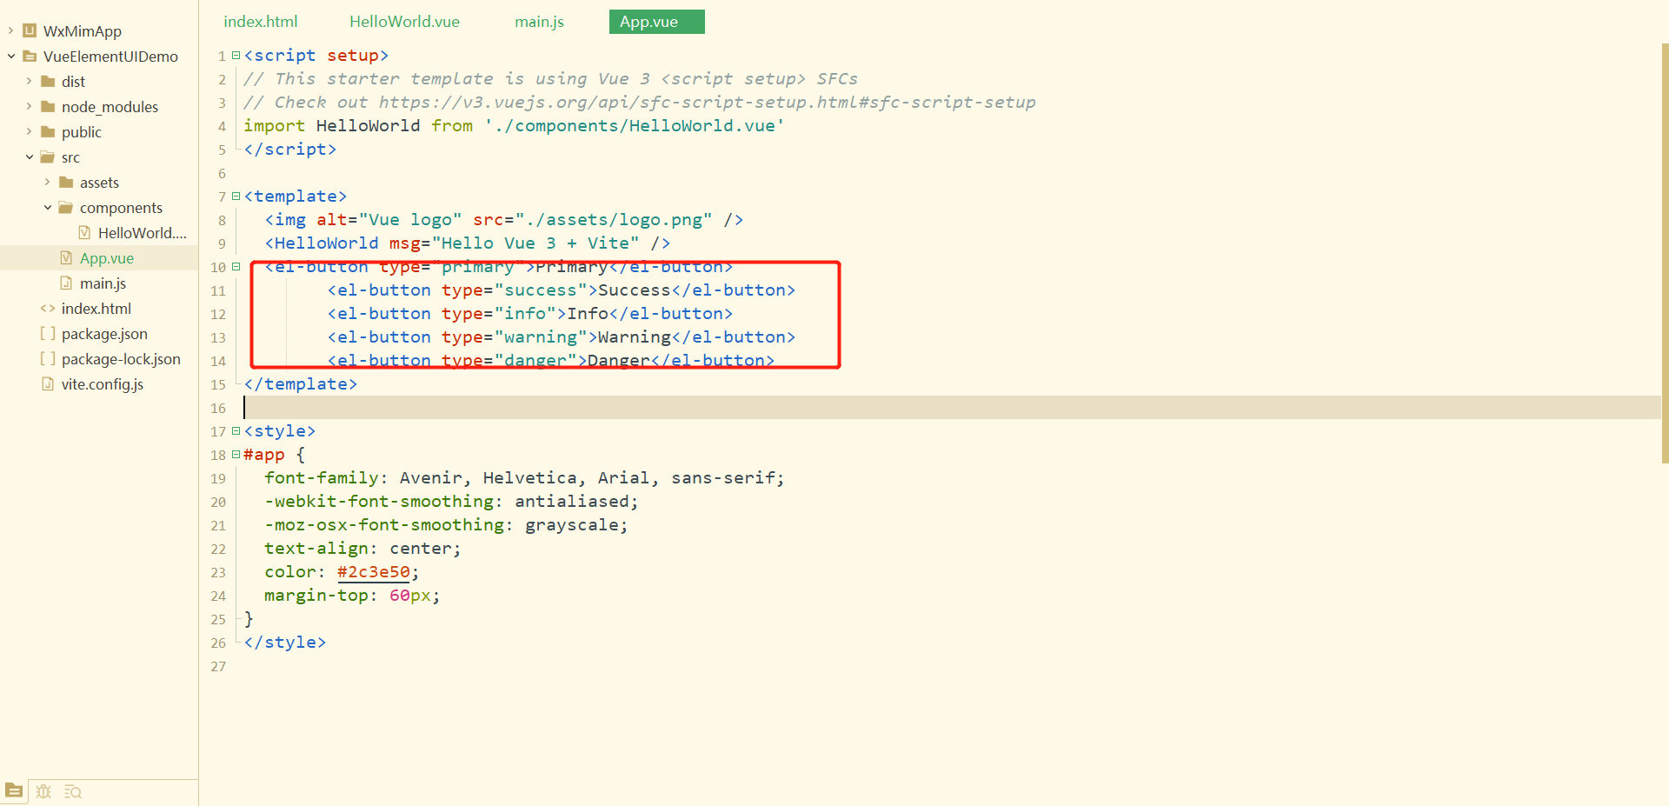Expand the dist folder chevron
Image resolution: width=1669 pixels, height=806 pixels.
[x=29, y=81]
